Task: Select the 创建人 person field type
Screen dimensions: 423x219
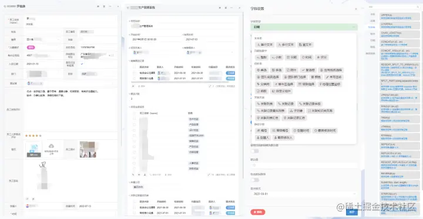Action: [x=263, y=137]
